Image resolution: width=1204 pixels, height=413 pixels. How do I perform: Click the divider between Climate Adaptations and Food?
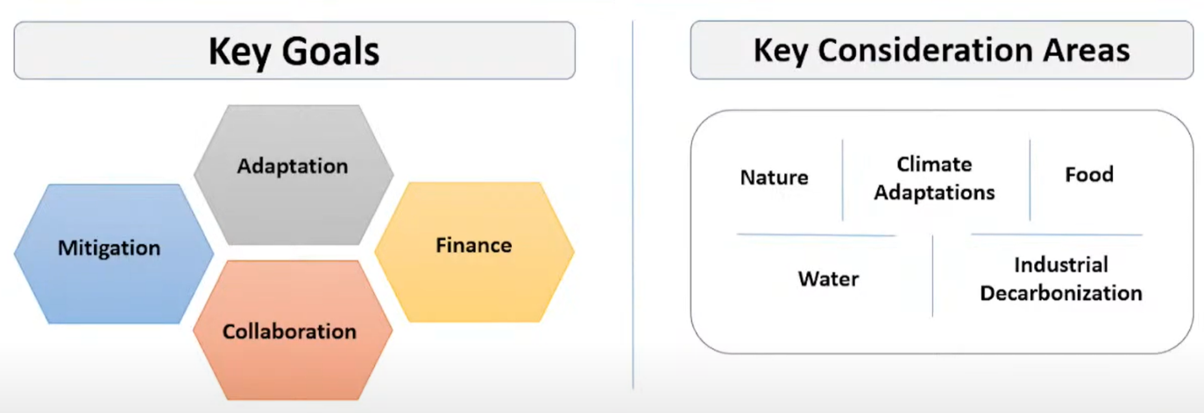(x=1030, y=179)
